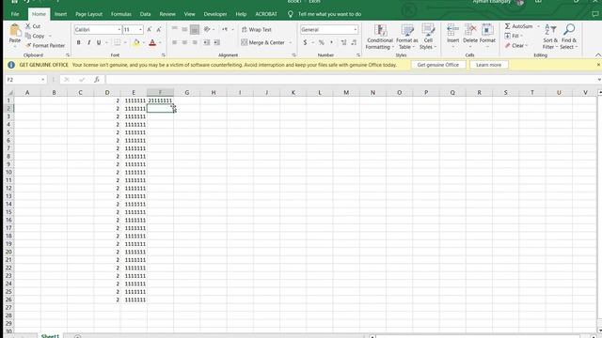
Task: Toggle horizontal Center alignment
Action: click(x=184, y=42)
